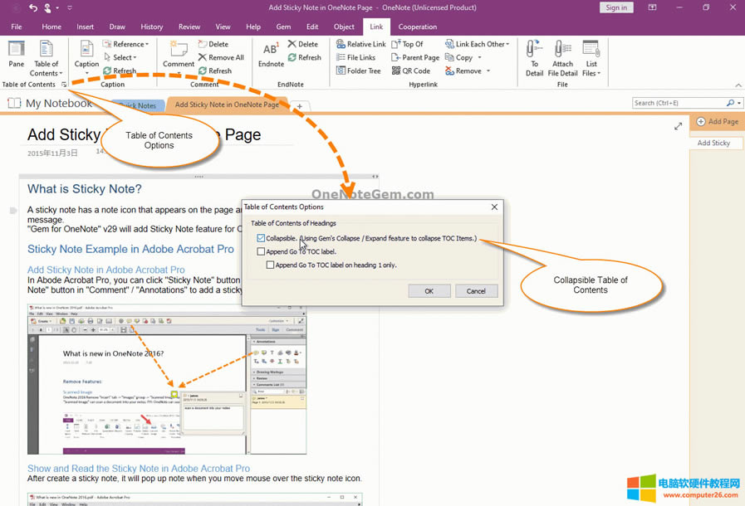Screen dimensions: 745x506
Task: Switch to the Gem ribbon tab
Action: (283, 27)
